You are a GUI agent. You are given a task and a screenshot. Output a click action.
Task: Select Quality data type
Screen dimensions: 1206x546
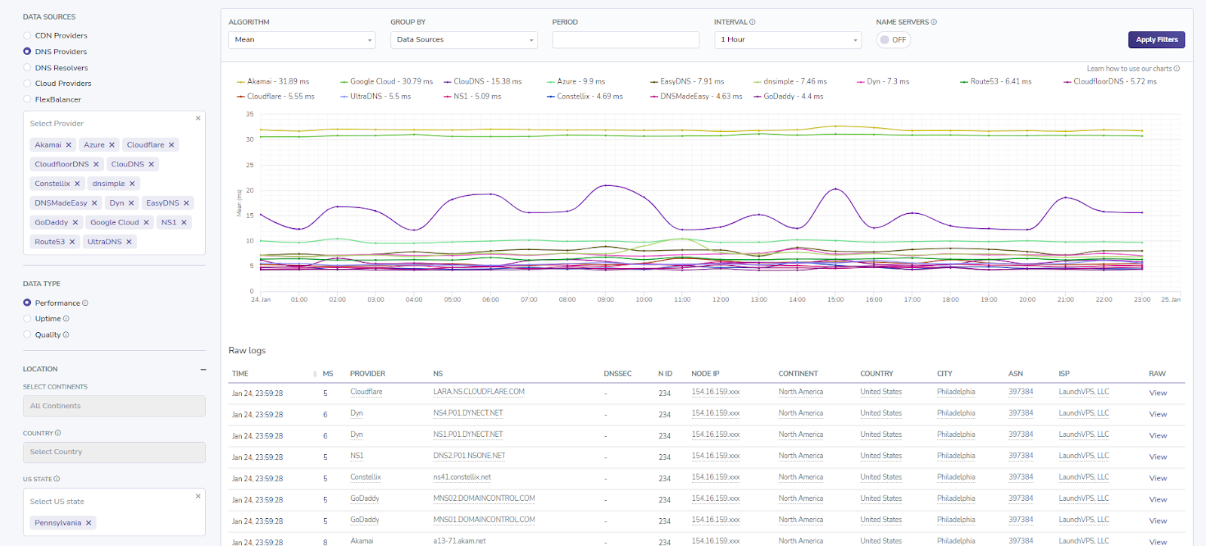[x=27, y=334]
